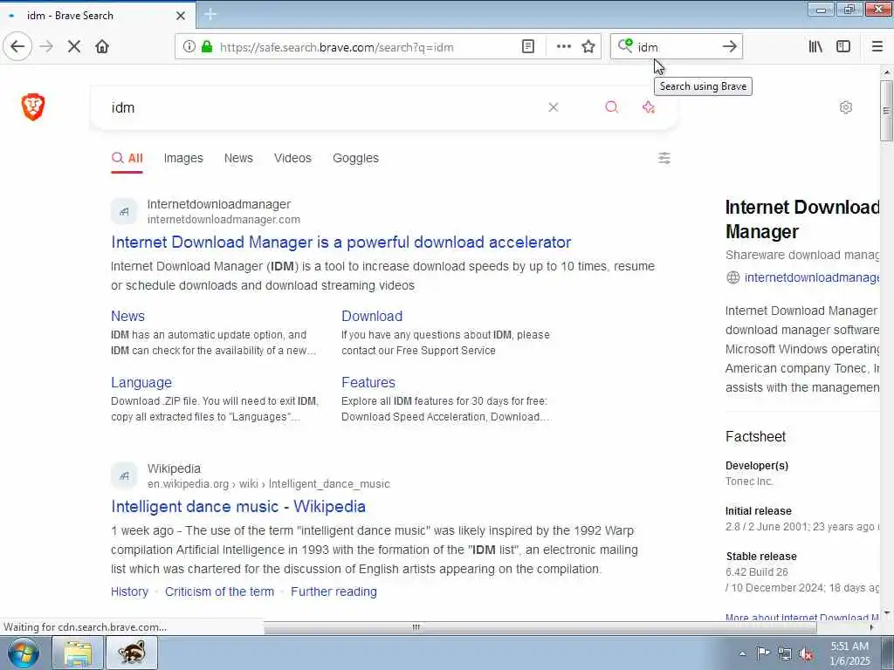
Task: Open the clock showing 5:51 AM
Action: click(x=849, y=653)
